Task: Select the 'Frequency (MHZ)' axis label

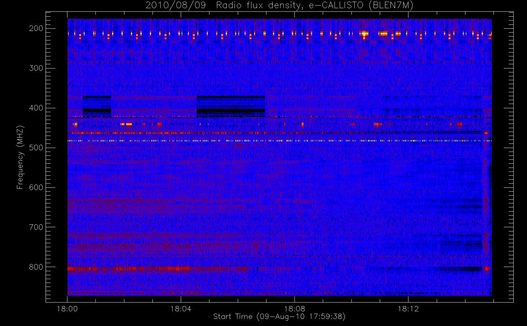Action: (20, 157)
